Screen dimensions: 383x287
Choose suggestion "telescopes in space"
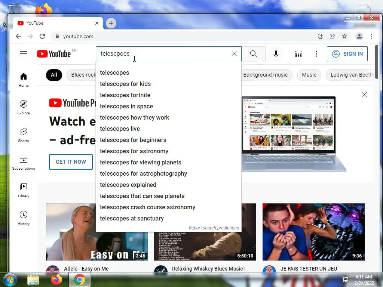169,107
